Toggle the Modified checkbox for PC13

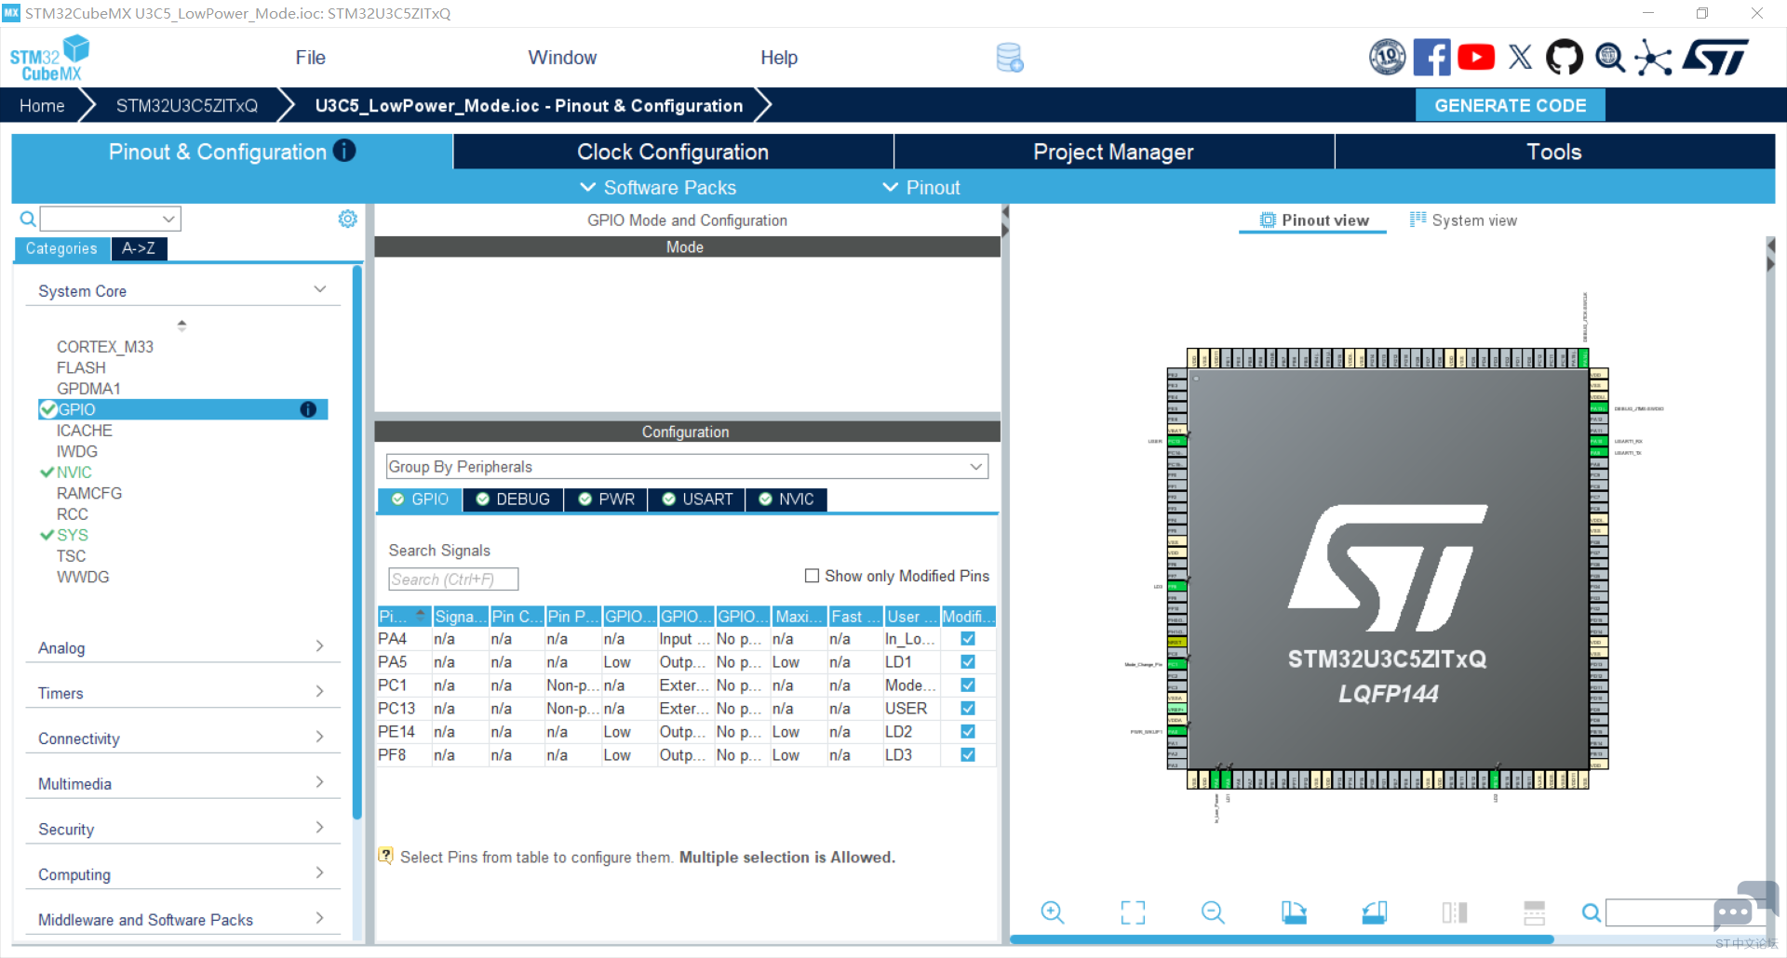[968, 709]
